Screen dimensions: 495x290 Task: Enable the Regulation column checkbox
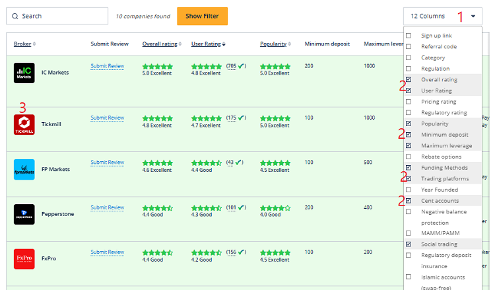pos(409,69)
